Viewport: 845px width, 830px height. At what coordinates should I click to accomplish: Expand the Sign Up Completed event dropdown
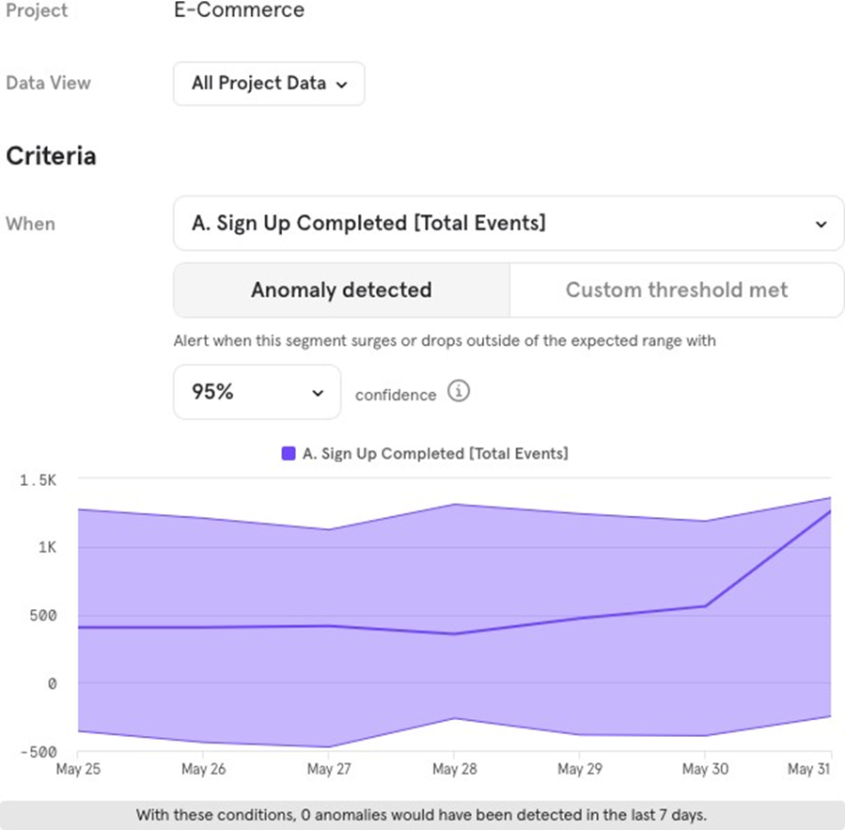508,224
